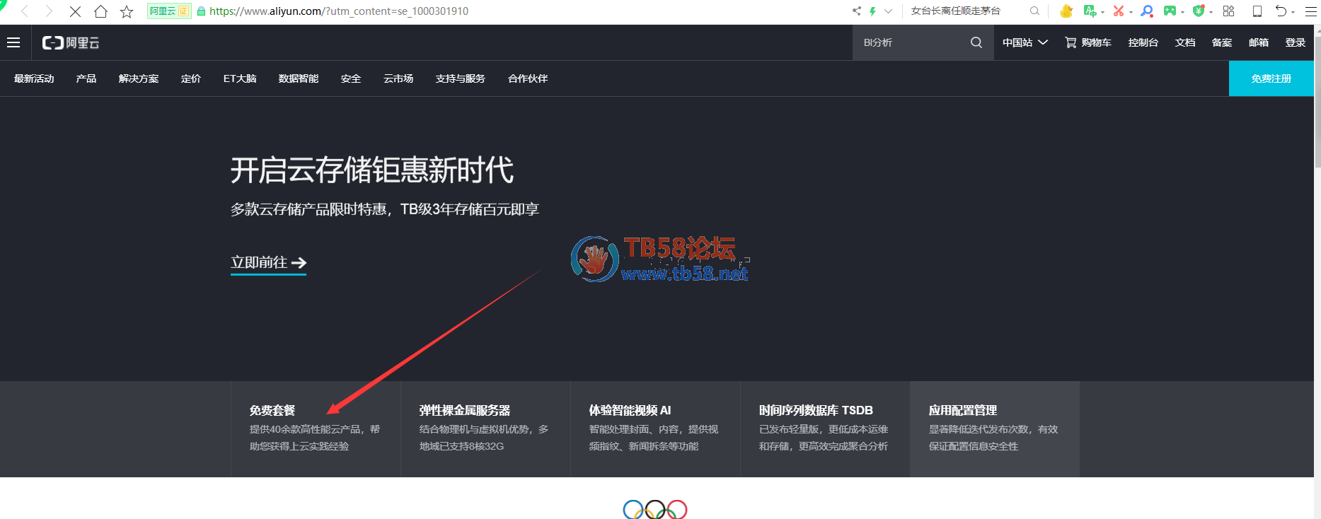Click the 阿里云 site certificate badge
Screen dimensions: 1321x519
[x=169, y=11]
